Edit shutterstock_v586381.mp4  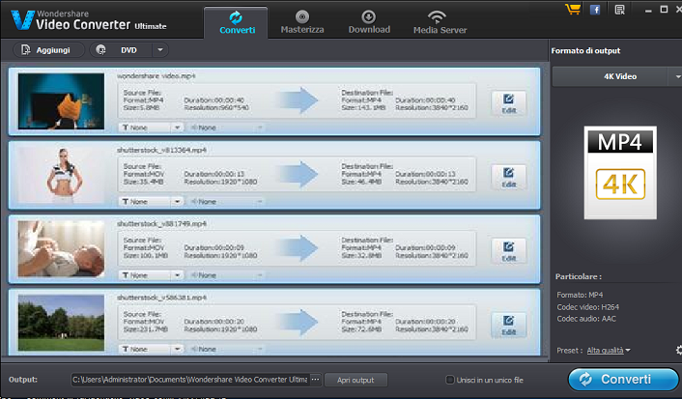(x=508, y=325)
